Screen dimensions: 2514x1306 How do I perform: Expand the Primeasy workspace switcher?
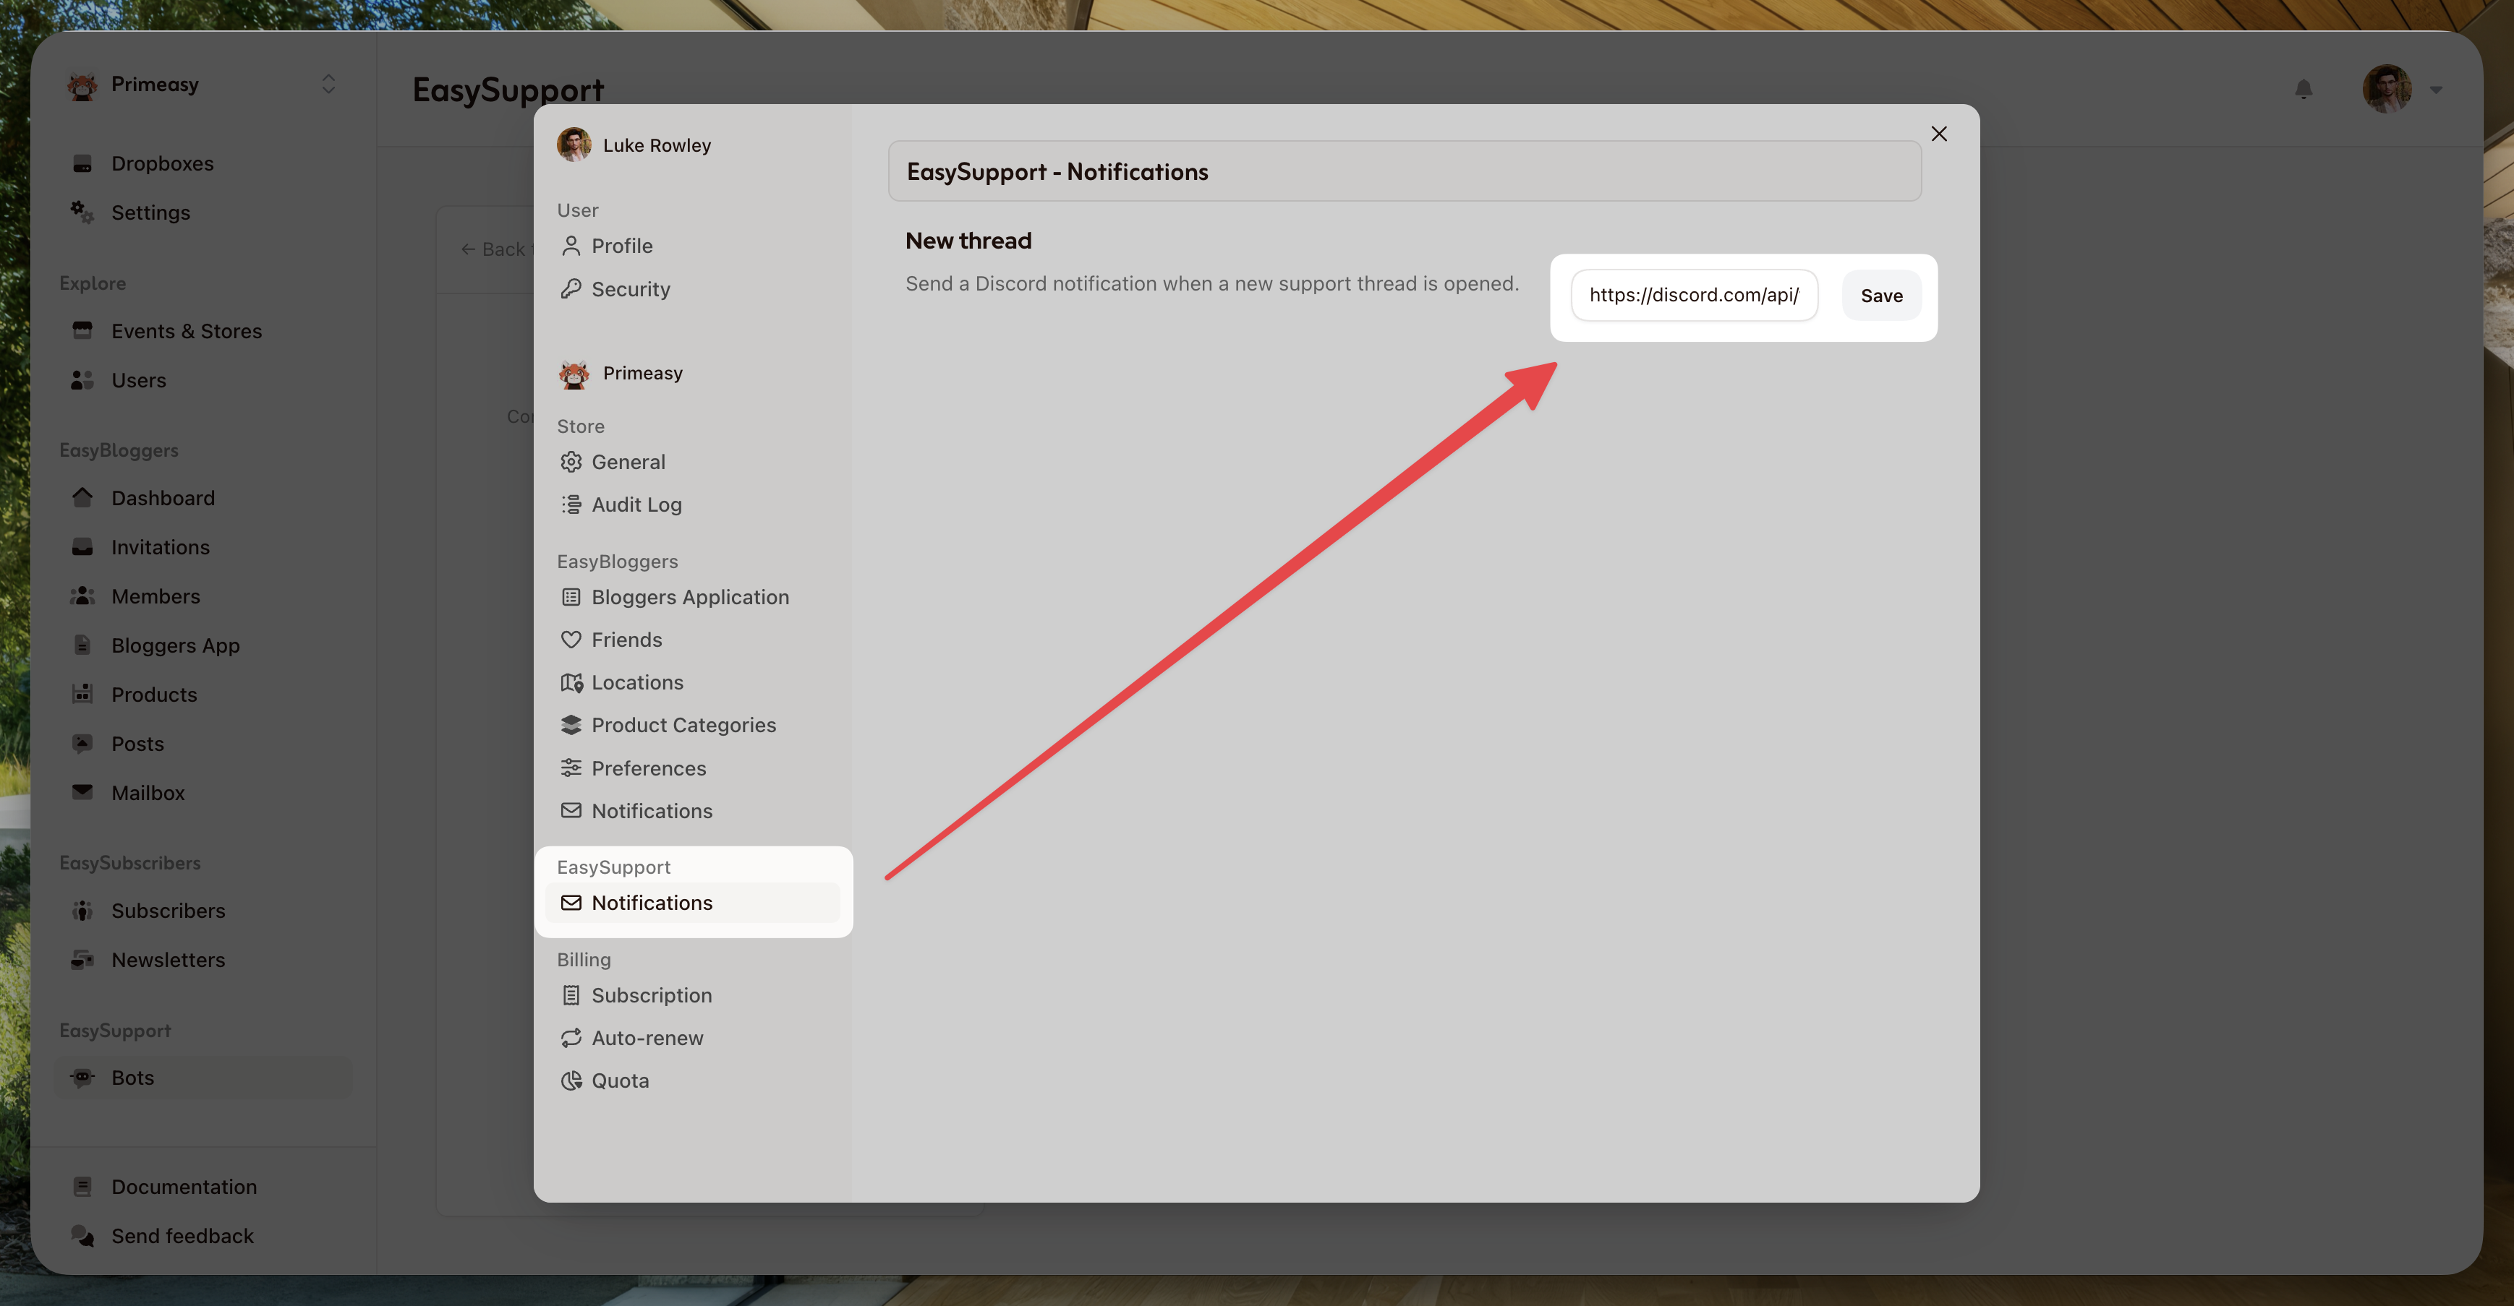(328, 84)
